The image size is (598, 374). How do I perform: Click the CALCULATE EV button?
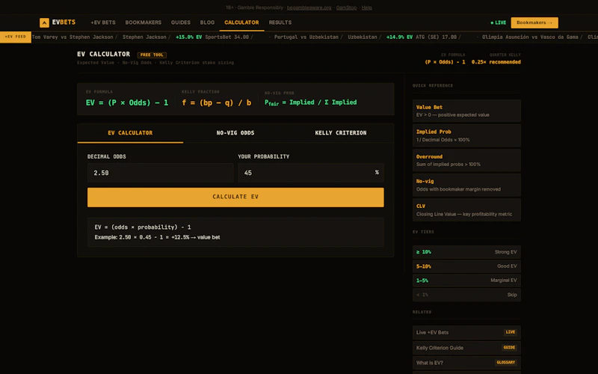pyautogui.click(x=235, y=197)
